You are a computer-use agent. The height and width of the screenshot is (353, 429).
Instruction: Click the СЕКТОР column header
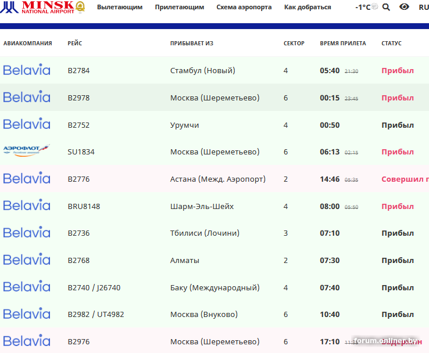click(x=294, y=43)
